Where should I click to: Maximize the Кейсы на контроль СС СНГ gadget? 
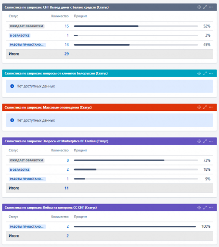(x=205, y=207)
